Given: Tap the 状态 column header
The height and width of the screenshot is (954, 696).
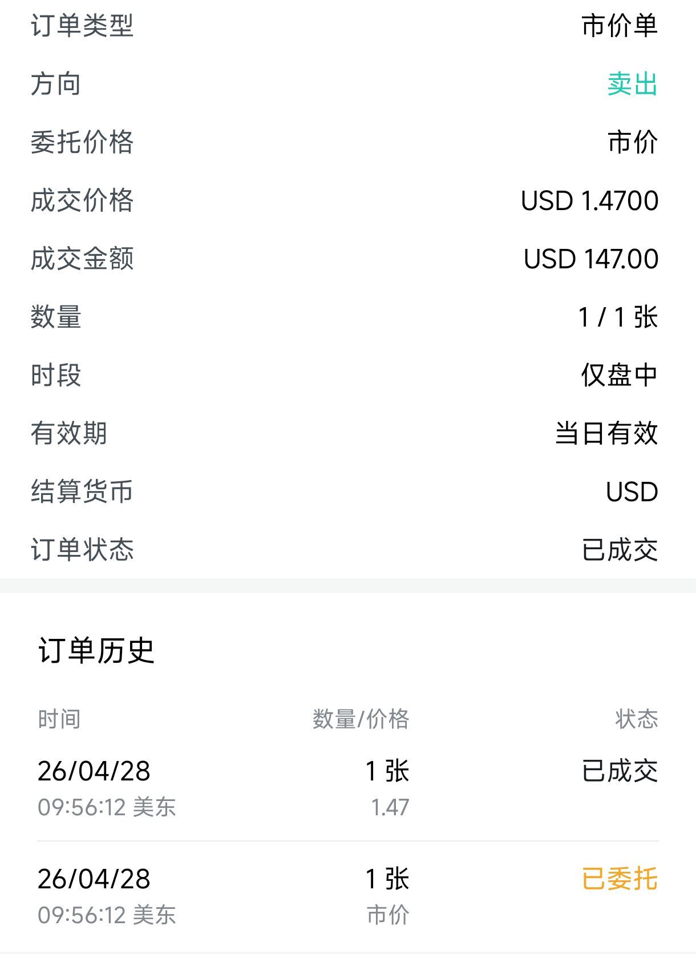Looking at the screenshot, I should [636, 719].
